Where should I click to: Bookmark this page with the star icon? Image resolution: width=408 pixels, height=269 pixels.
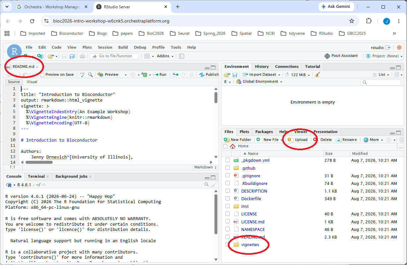352,21
